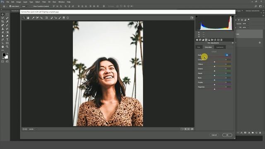This screenshot has width=265, height=149.
Task: Pick the Camera Raw Zoom tool
Action: click(x=24, y=18)
